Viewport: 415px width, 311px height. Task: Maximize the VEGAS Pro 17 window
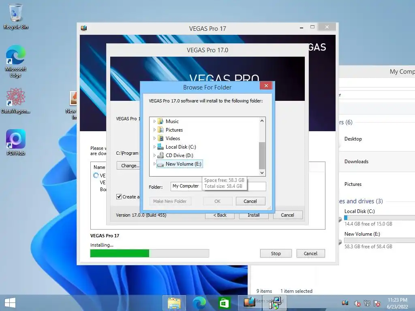[x=312, y=27]
